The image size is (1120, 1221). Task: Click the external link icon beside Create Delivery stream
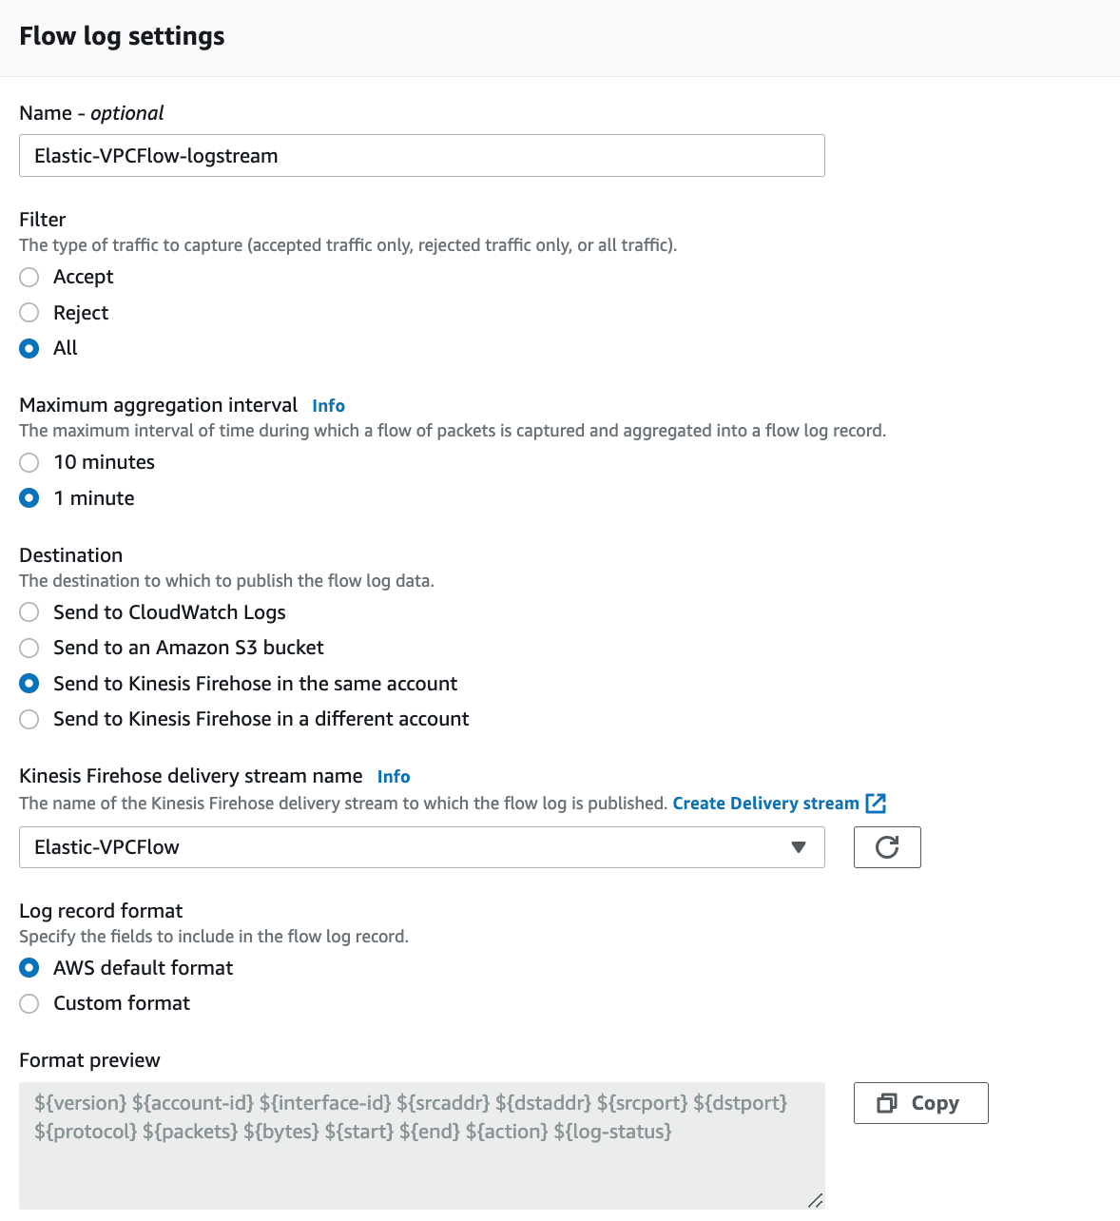876,804
